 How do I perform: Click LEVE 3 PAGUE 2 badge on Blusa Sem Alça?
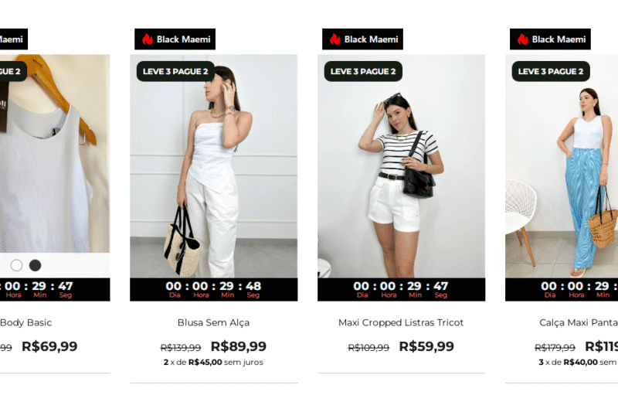pos(175,71)
